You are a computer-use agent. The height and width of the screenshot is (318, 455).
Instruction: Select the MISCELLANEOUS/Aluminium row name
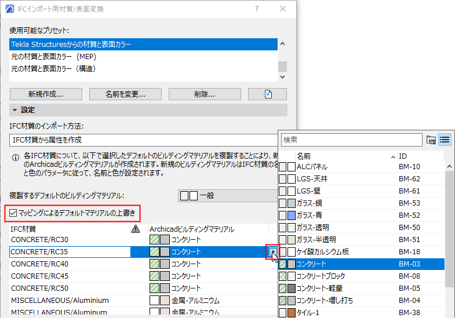point(60,300)
